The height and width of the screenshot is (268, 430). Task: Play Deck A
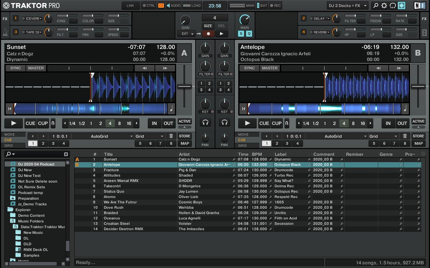coord(14,123)
